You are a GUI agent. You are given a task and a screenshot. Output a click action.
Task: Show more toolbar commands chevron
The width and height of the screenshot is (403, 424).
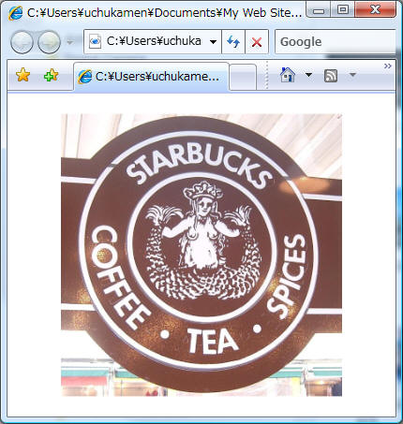388,66
